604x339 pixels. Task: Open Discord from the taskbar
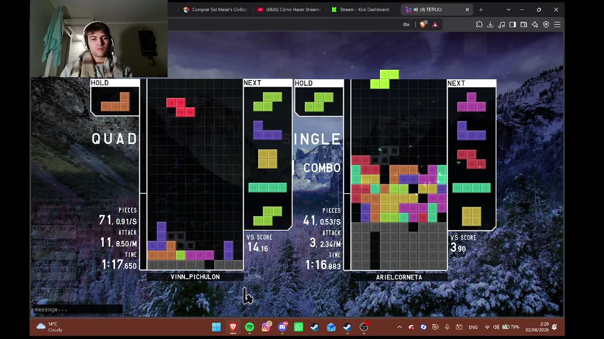[282, 327]
